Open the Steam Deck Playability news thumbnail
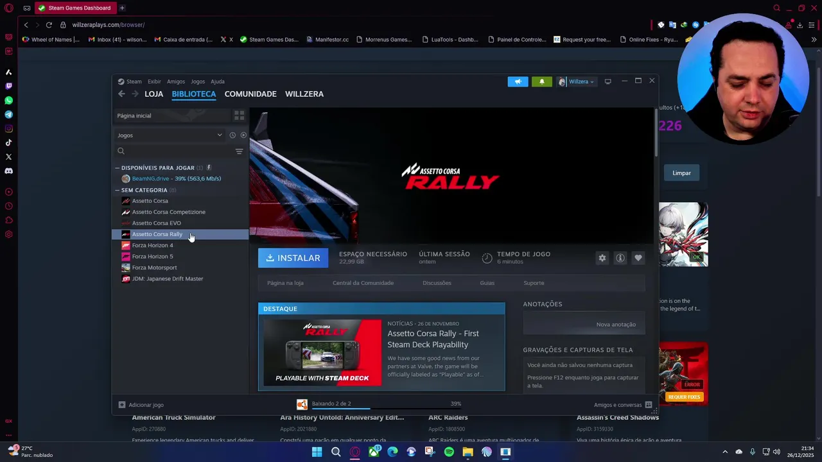Viewport: 822px width, 462px height. (322, 353)
